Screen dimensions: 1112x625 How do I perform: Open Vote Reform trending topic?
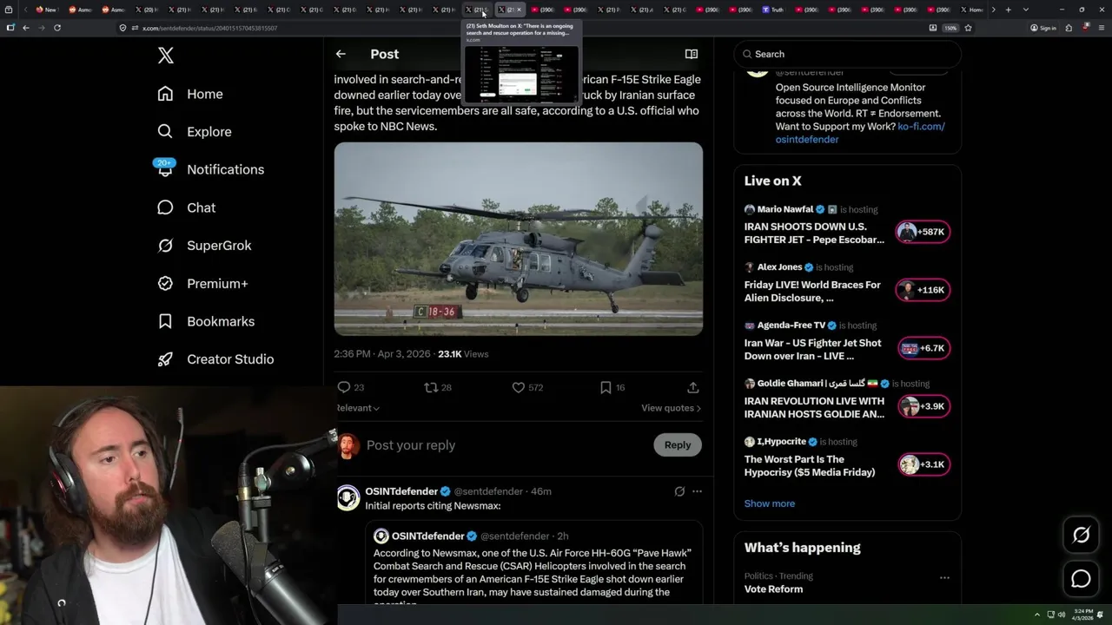point(773,589)
